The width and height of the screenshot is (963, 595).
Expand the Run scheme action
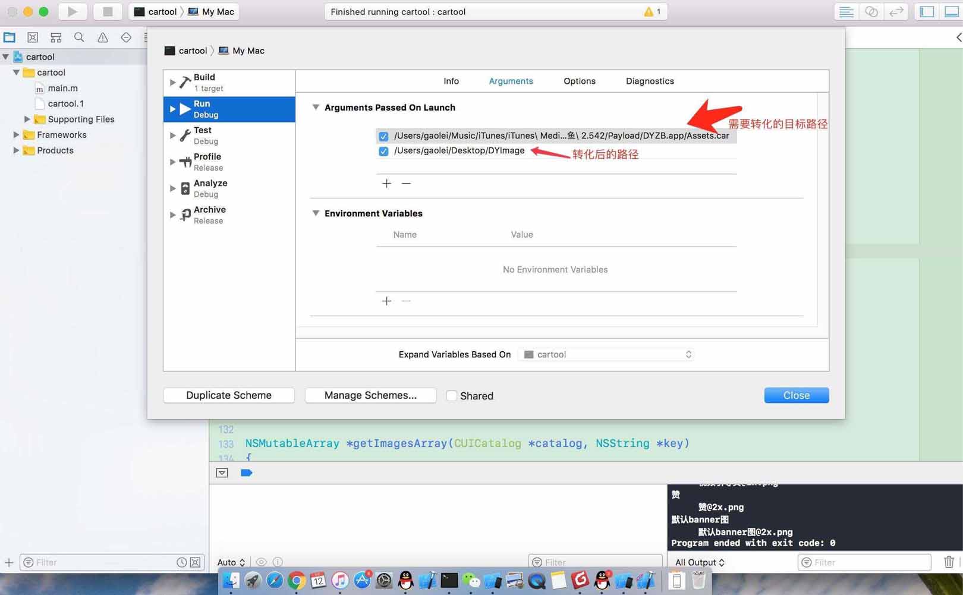(x=172, y=109)
